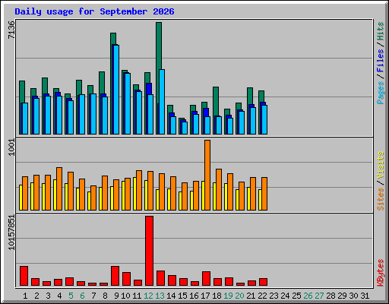Click the green hits bar for day 8
The width and height of the screenshot is (389, 304).
click(x=102, y=83)
